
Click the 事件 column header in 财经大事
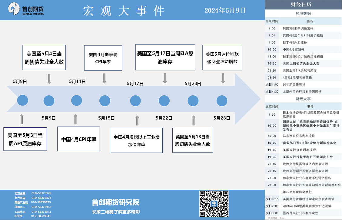[310, 107]
